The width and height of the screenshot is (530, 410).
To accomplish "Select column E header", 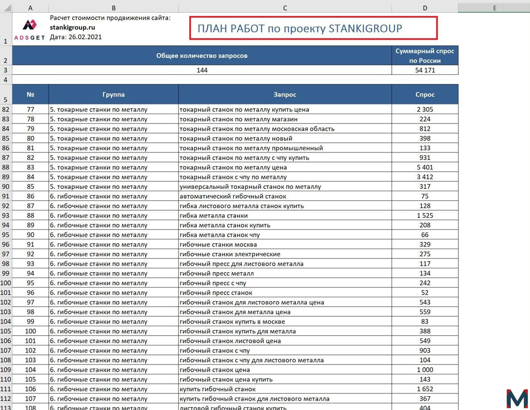I will coord(494,8).
